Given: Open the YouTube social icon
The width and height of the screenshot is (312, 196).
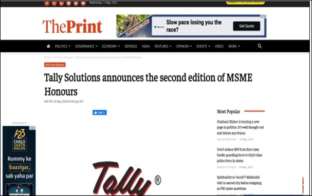Looking at the screenshot, I should pyautogui.click(x=83, y=3).
